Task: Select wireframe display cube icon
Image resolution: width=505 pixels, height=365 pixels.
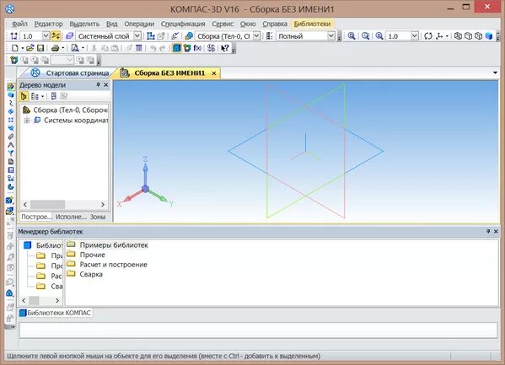Action: (x=458, y=36)
